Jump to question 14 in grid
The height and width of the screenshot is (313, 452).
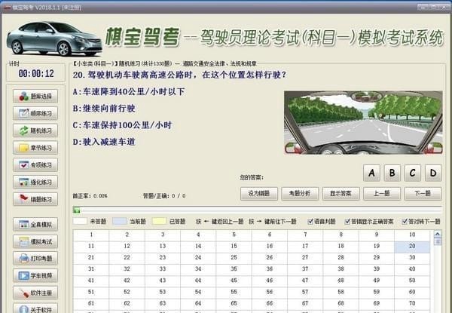click(198, 246)
